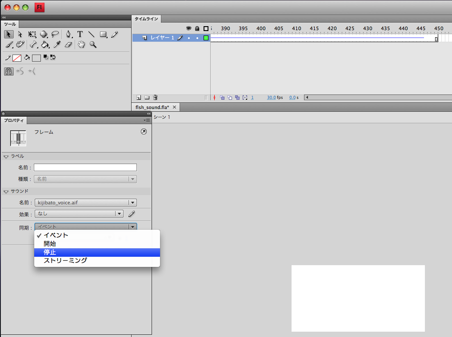Toggle Snap to Objects magnet
The width and height of the screenshot is (452, 337).
pyautogui.click(x=8, y=71)
